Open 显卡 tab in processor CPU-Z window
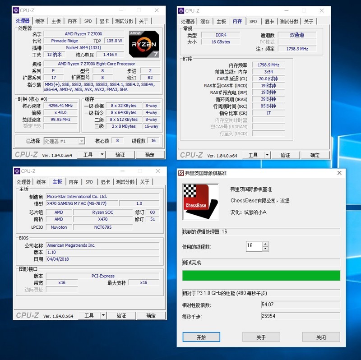This screenshot has height=360, width=361. click(104, 21)
